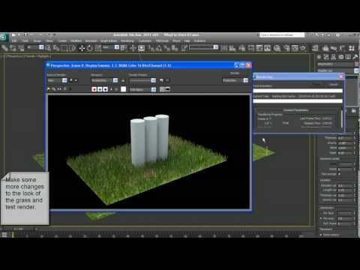This screenshot has width=360, height=270.
Task: Click the Render button in frame window
Action: [x=235, y=73]
